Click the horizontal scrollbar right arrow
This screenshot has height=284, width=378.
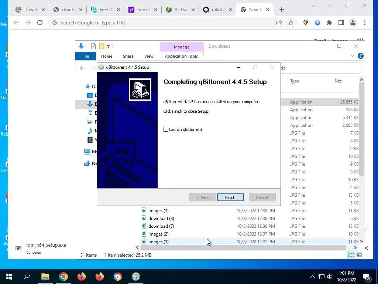click(355, 247)
